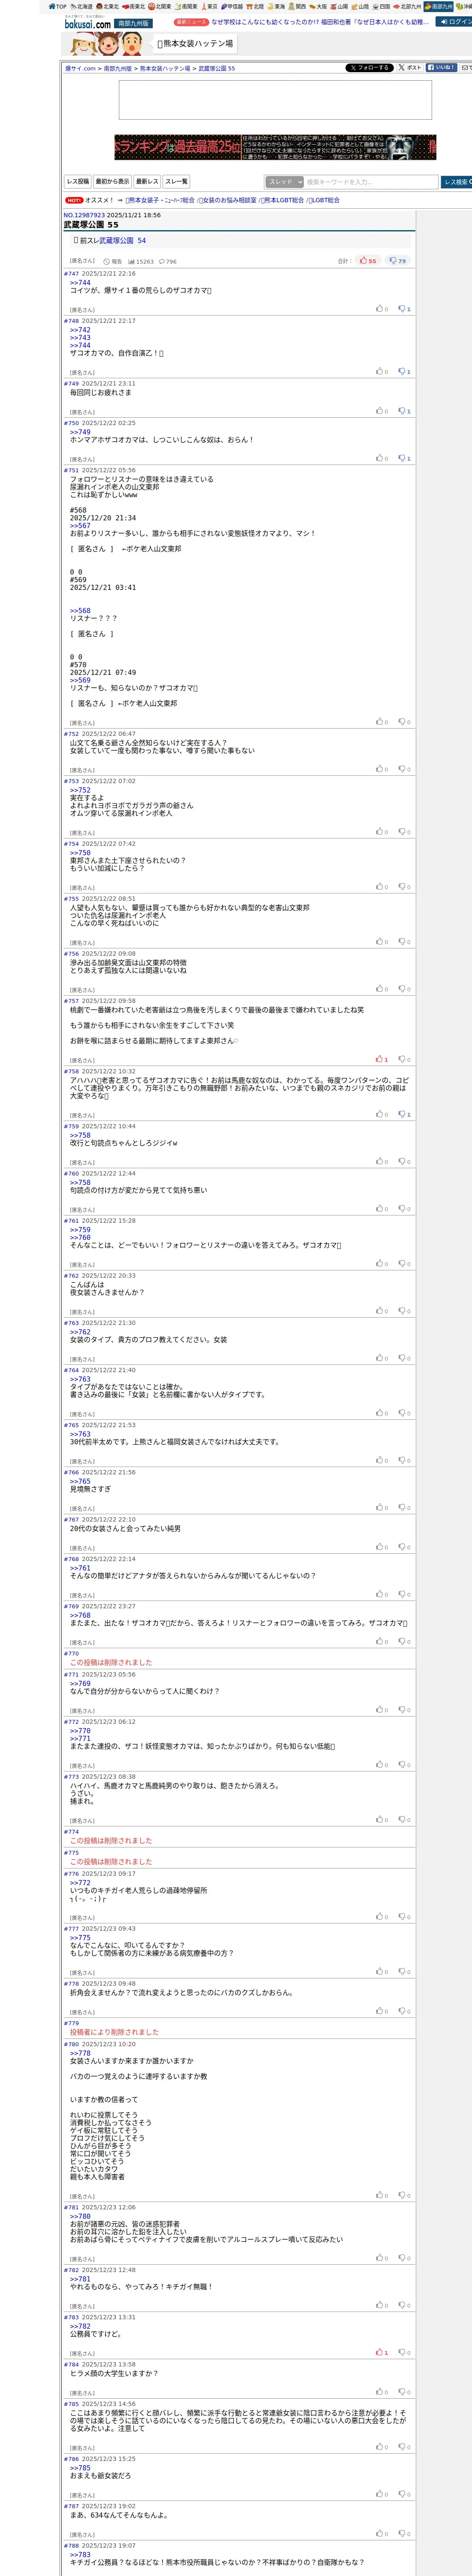Click thumbs-up on post #750
The height and width of the screenshot is (2576, 472).
coord(380,458)
